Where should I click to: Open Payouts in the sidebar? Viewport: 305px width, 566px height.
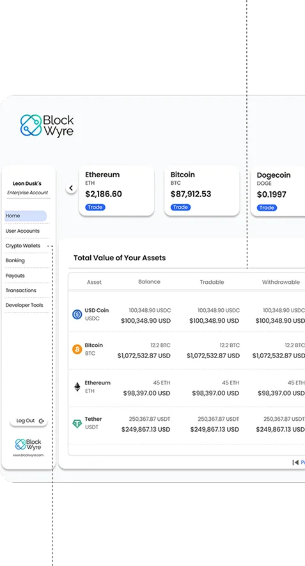tap(15, 276)
